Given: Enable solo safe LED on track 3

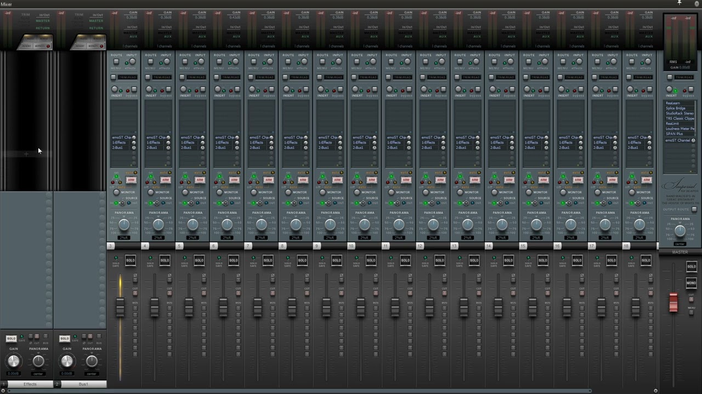Looking at the screenshot, I should (116, 258).
